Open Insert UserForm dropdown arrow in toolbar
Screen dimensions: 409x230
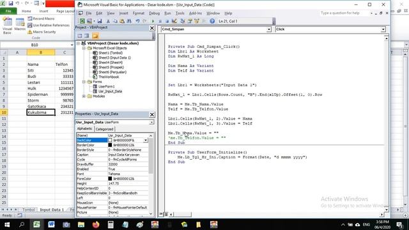point(94,21)
